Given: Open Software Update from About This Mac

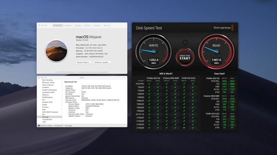Looking at the screenshot, I should tap(102, 62).
